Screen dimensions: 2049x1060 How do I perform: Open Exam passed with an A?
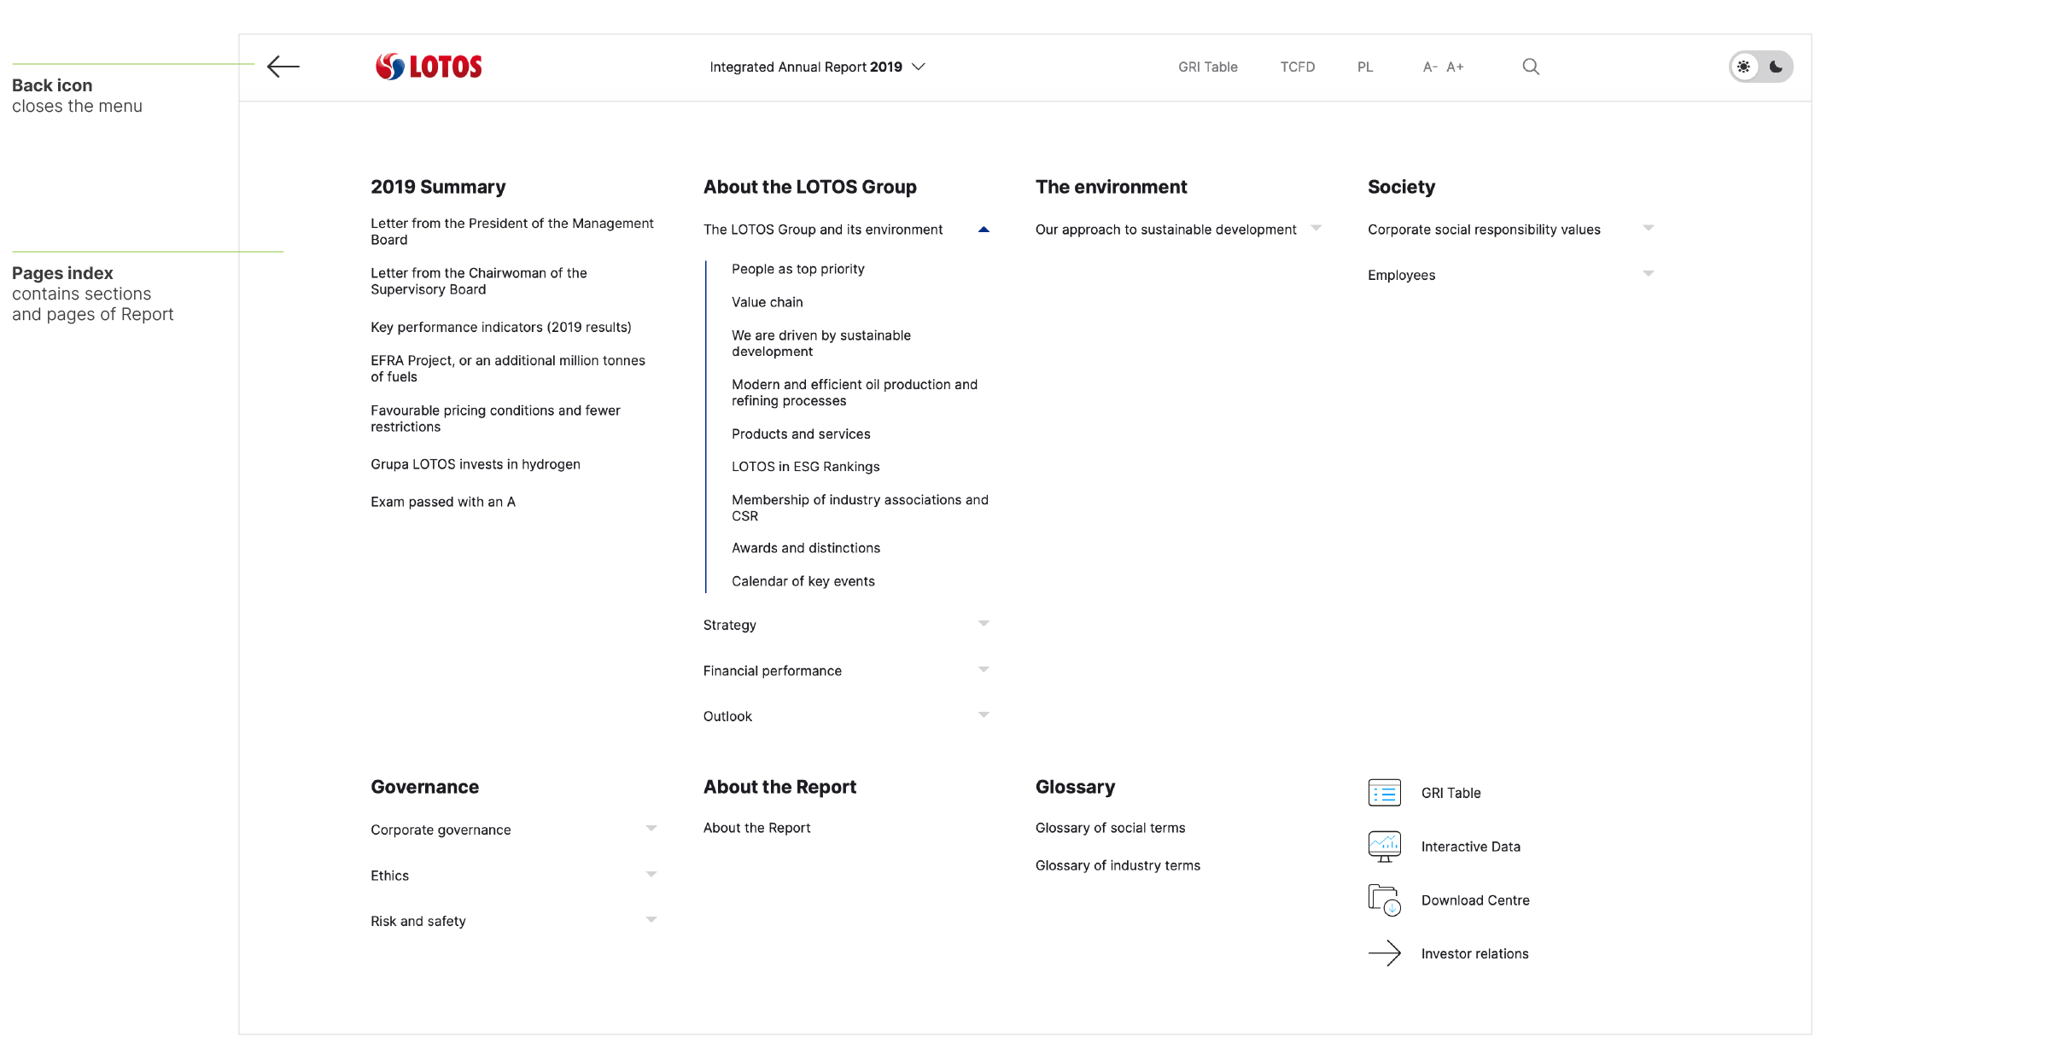pos(443,502)
